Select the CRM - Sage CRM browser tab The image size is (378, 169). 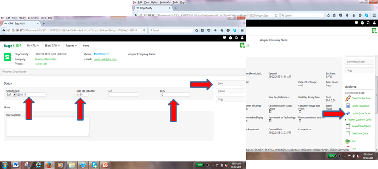pos(21,24)
